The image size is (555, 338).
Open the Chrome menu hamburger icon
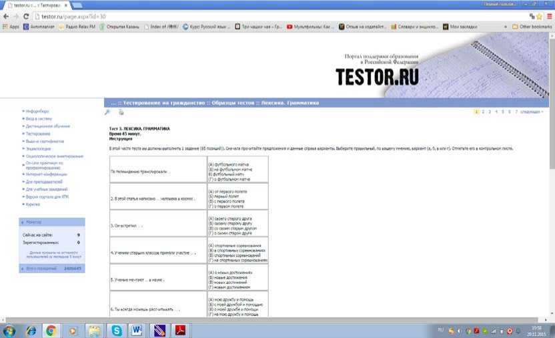tap(550, 16)
